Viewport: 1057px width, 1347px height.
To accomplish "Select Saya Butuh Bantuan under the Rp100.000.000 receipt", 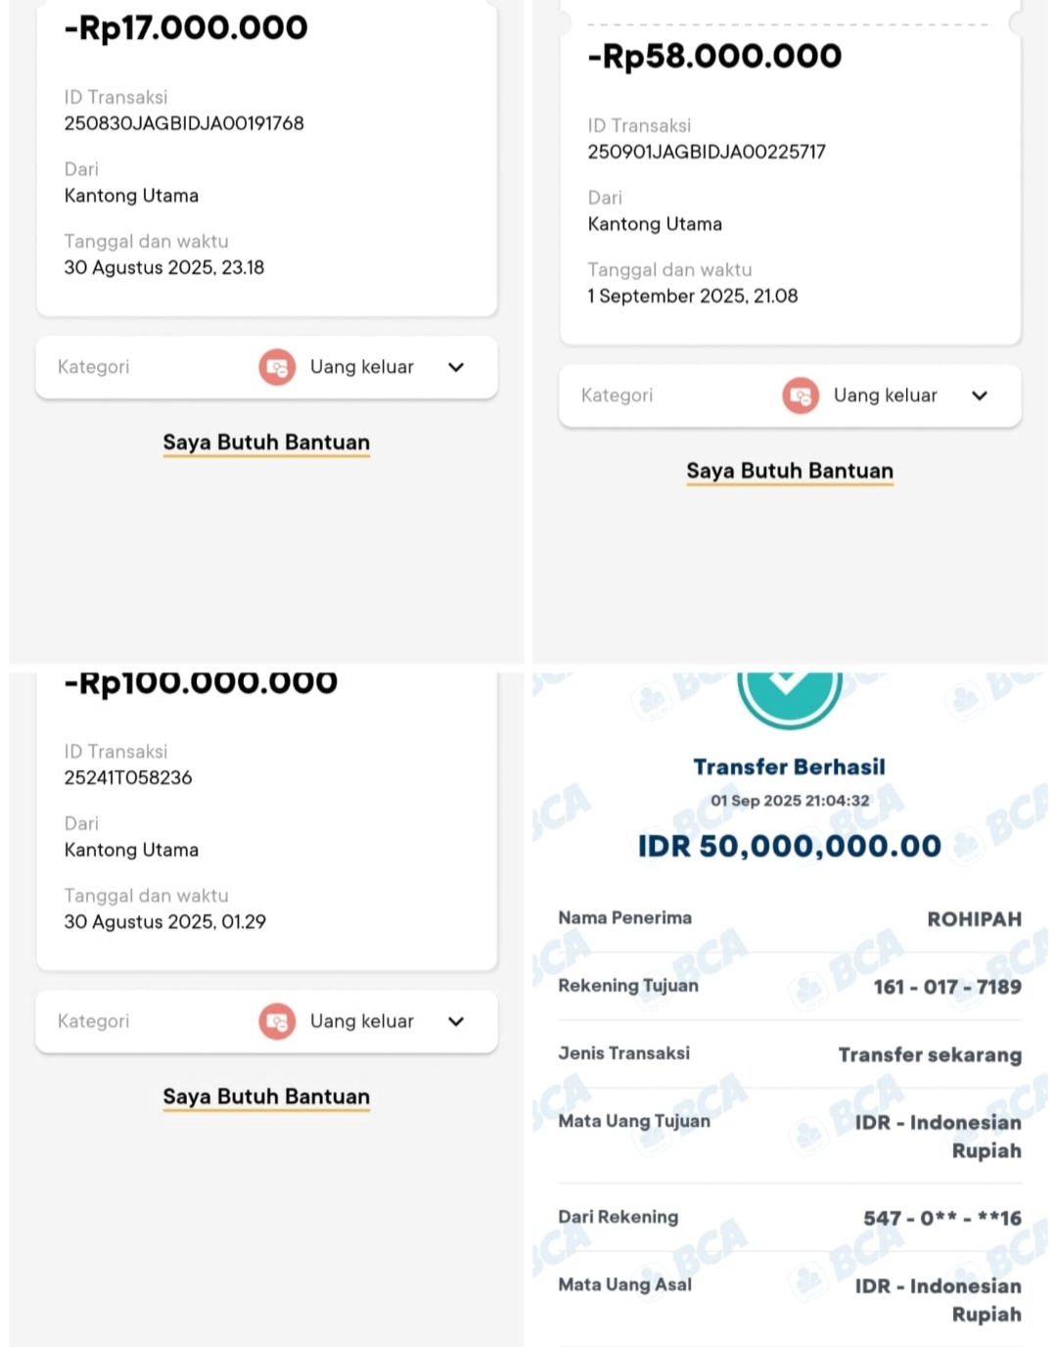I will 266,1096.
